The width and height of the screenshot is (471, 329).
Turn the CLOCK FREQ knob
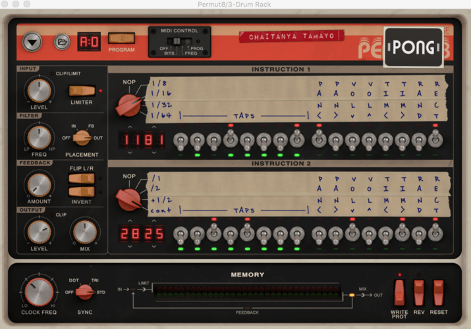click(x=39, y=291)
